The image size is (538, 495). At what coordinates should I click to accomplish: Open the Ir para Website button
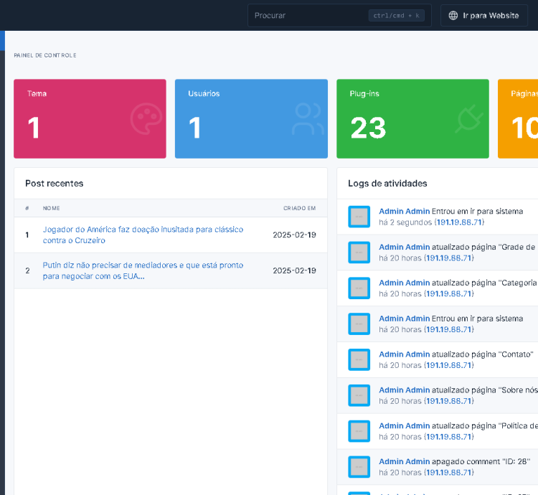click(x=483, y=15)
